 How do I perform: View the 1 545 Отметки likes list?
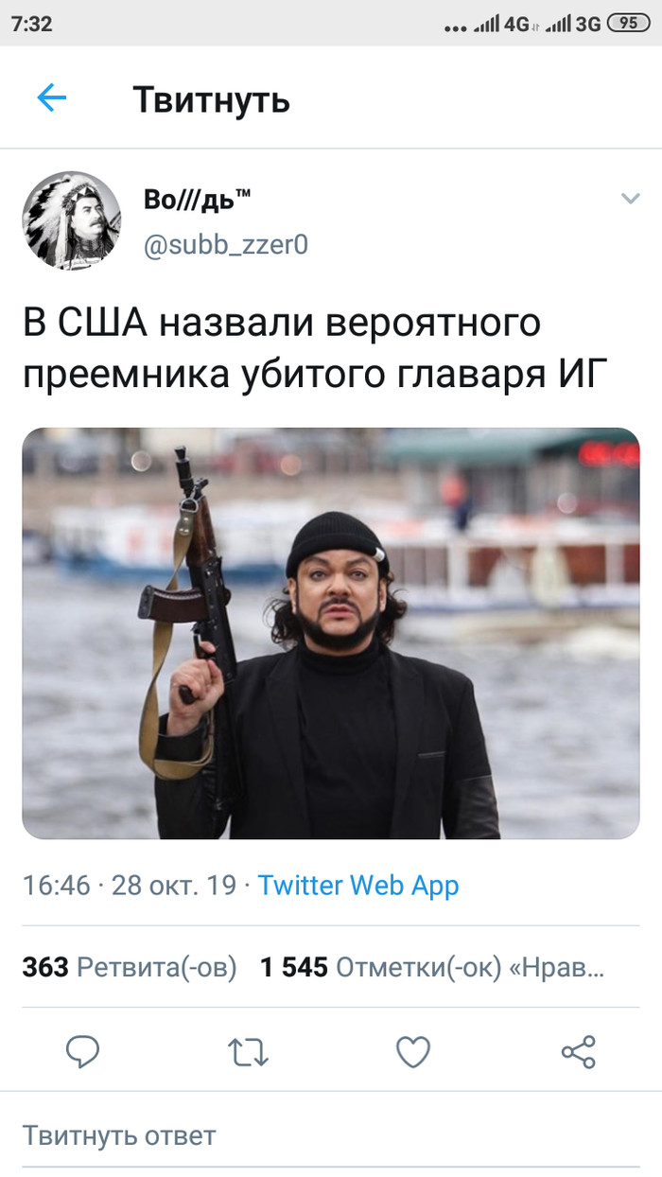point(432,967)
